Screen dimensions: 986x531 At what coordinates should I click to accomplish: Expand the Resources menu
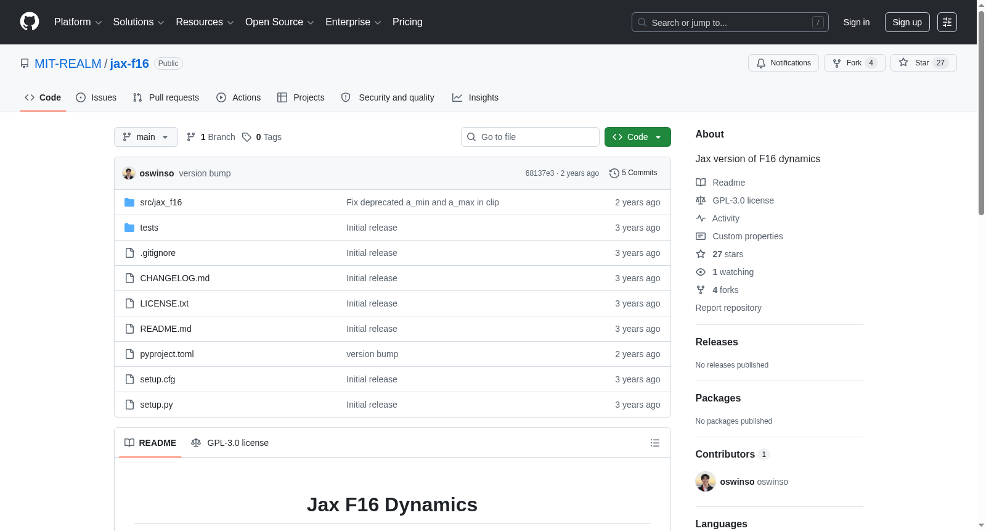(205, 22)
